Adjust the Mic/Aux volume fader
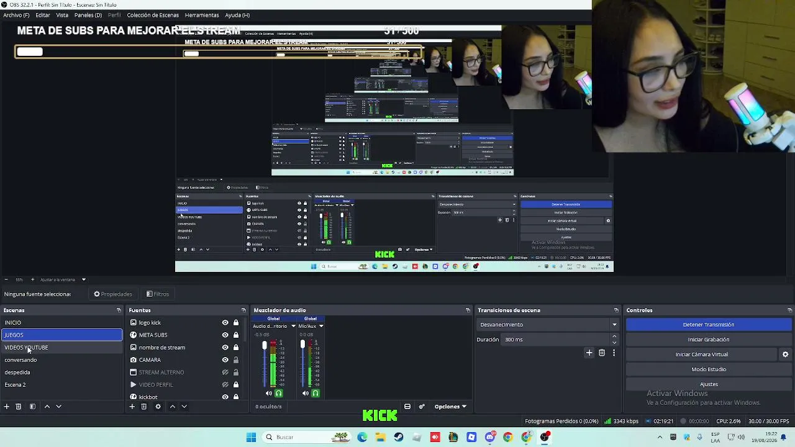Screen dimensions: 795x447 tap(302, 345)
